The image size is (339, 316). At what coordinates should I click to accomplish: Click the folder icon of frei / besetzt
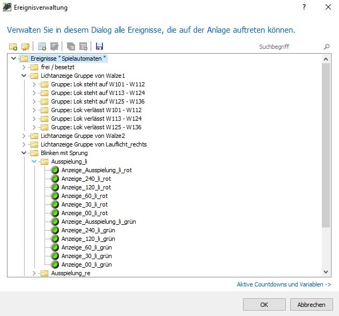(34, 67)
